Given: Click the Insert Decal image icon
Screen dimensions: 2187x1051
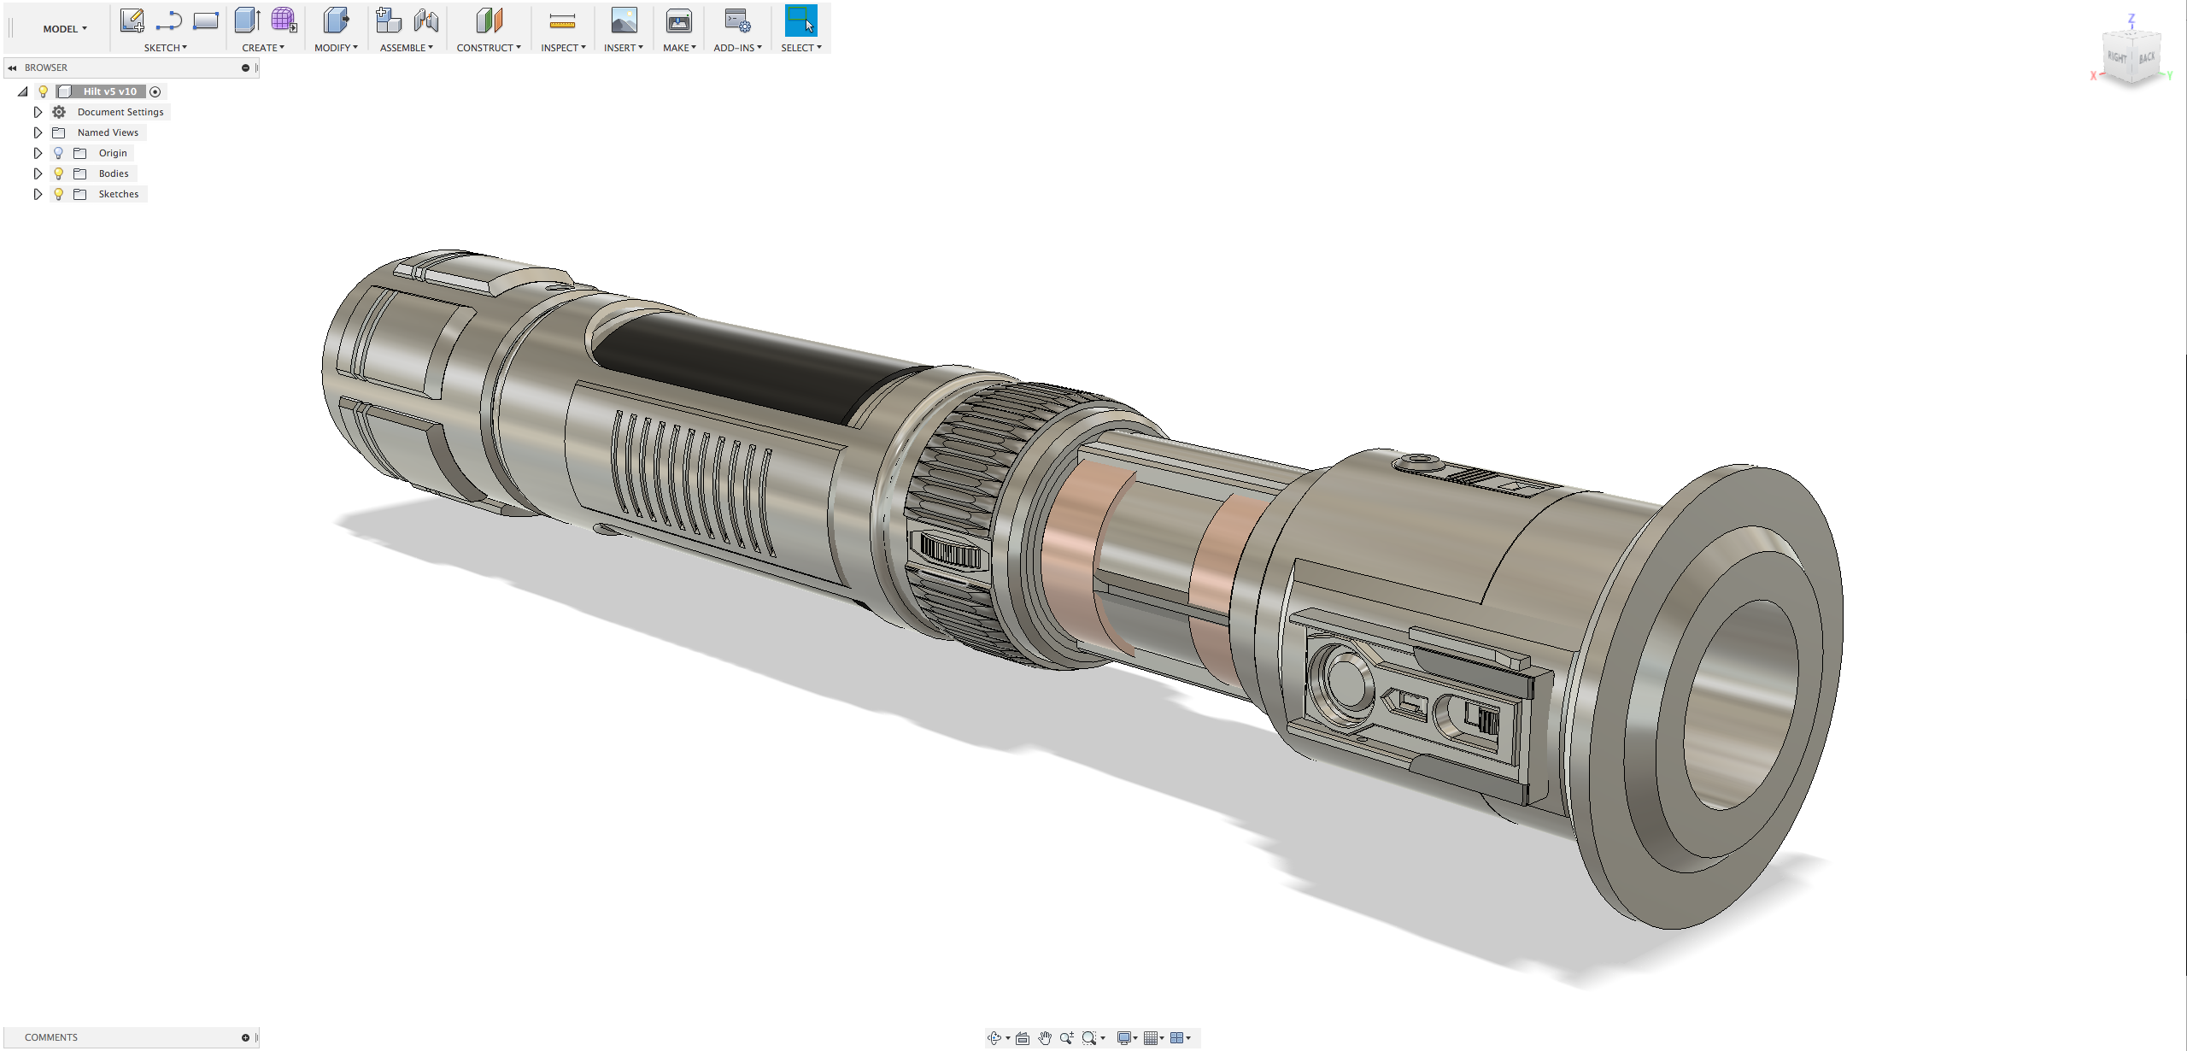Looking at the screenshot, I should click(624, 21).
